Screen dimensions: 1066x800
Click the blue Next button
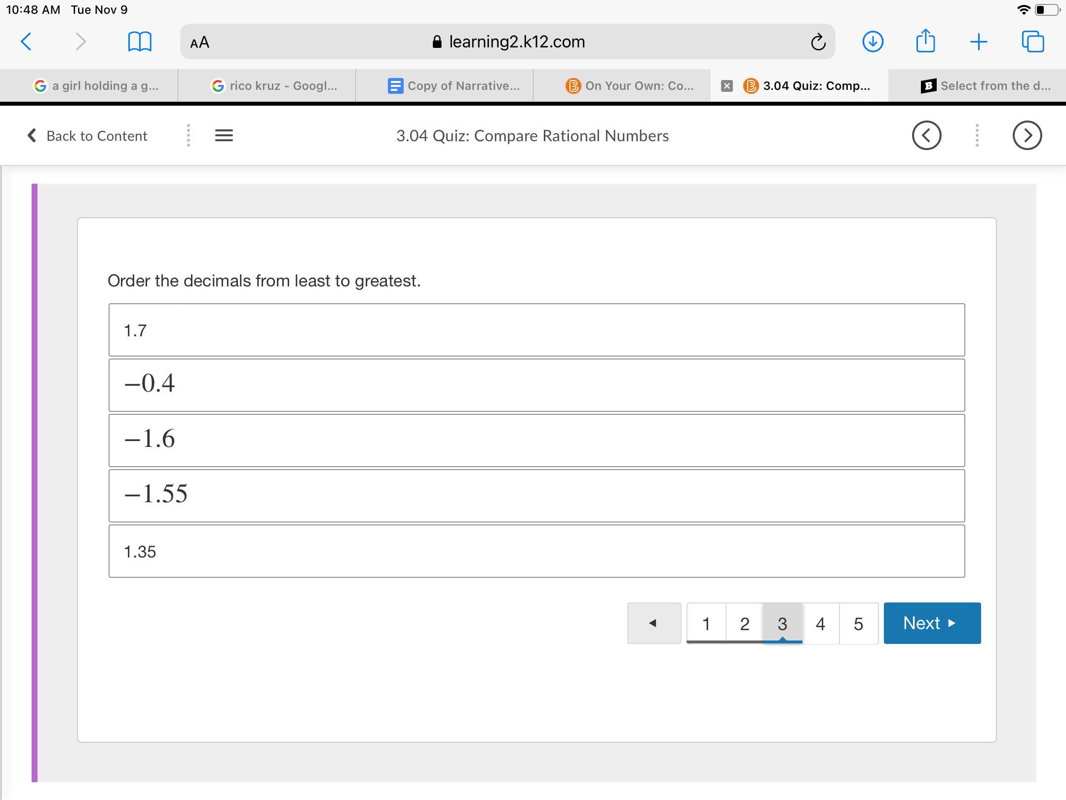932,623
